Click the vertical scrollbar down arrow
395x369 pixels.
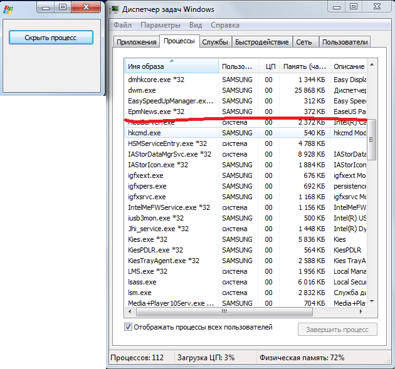[x=372, y=301]
